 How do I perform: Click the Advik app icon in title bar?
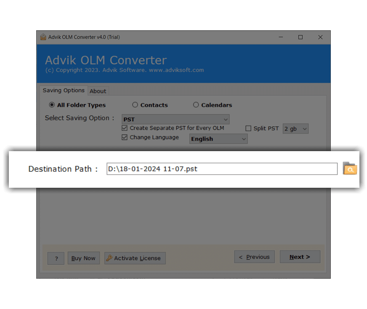(x=43, y=37)
